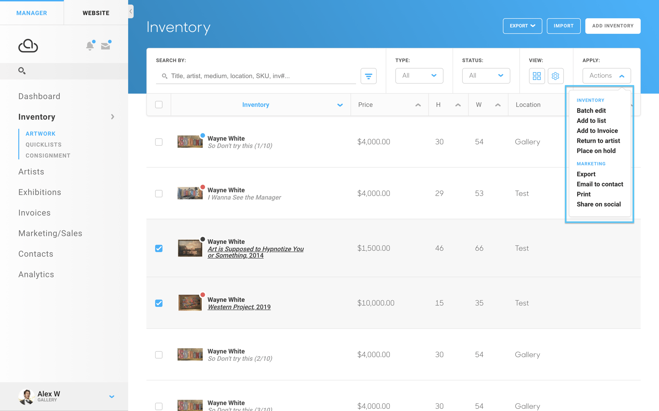Open the notifications bell icon
This screenshot has height=411, width=659.
(x=90, y=46)
